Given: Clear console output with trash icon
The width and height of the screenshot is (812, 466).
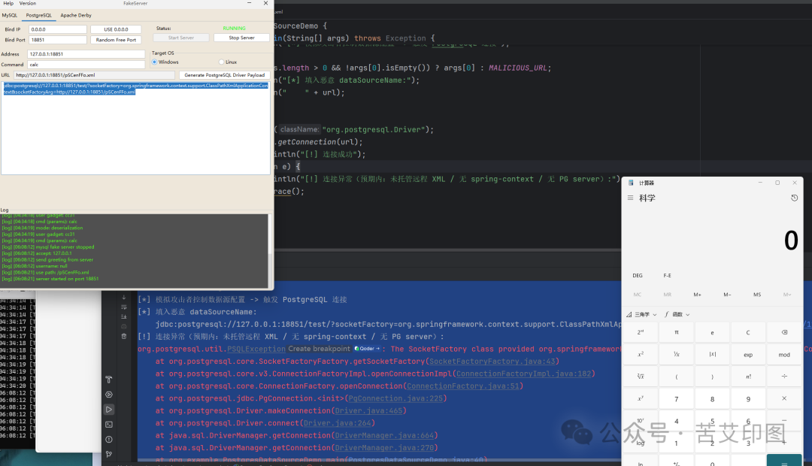Looking at the screenshot, I should coord(124,336).
